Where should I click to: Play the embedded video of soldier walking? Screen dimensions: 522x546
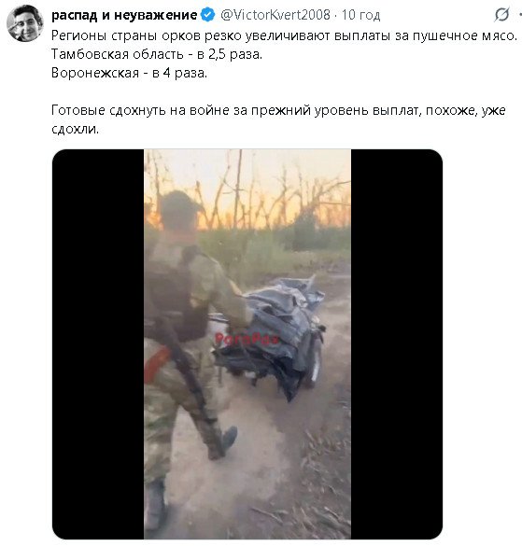(x=247, y=344)
